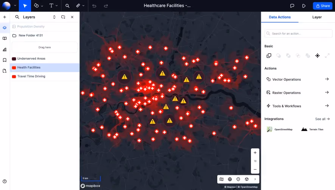Zoom out with the minus button
Image resolution: width=335 pixels, height=190 pixels.
pos(255,169)
